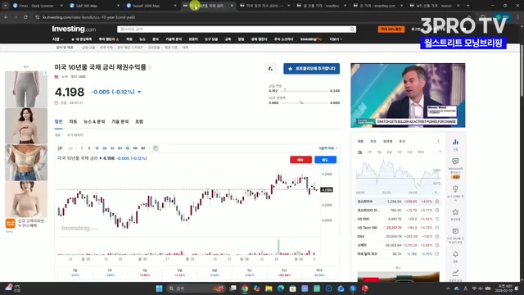The height and width of the screenshot is (295, 524).
Task: Reload the page with browser refresh icon
Action: tap(25, 17)
